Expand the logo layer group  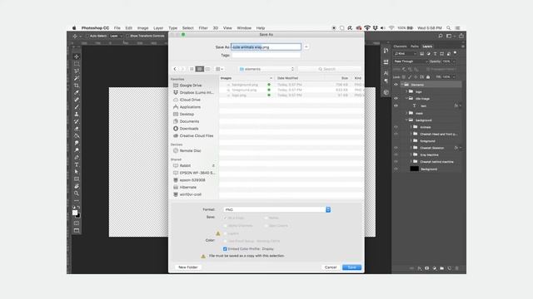click(406, 91)
